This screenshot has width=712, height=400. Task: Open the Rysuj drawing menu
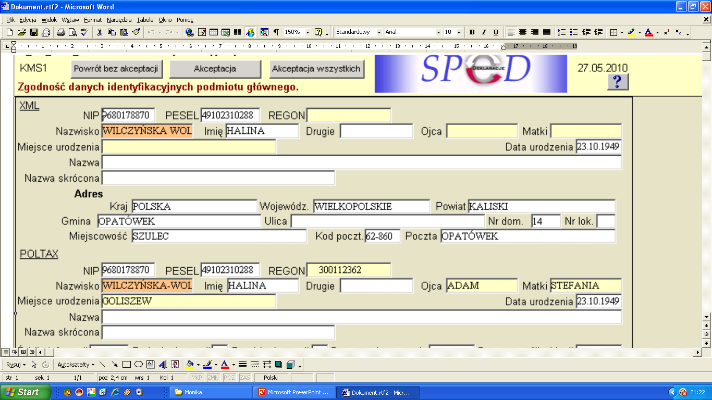click(16, 365)
